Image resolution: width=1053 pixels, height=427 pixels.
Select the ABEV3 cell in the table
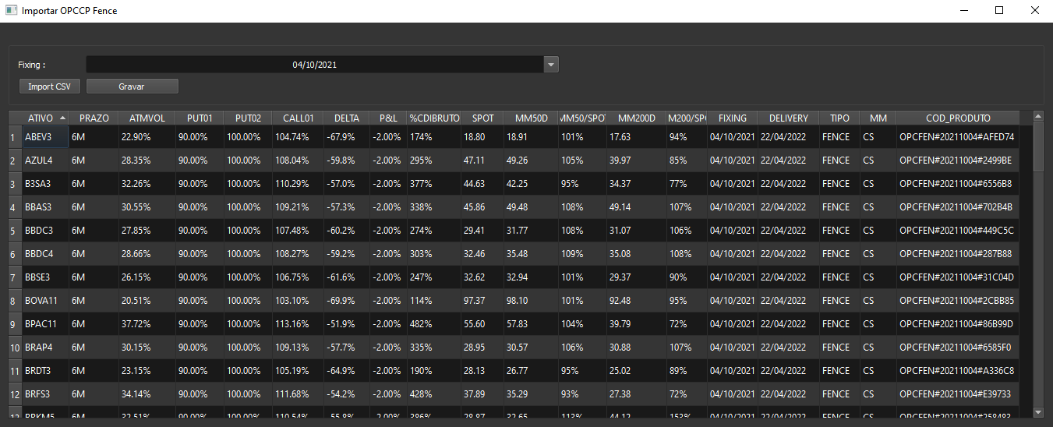click(x=45, y=137)
